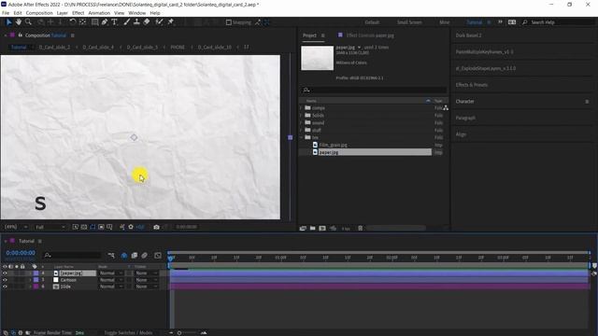Screen dimensions: 598x336
Task: Open the Effects & Presets panel
Action: point(471,85)
